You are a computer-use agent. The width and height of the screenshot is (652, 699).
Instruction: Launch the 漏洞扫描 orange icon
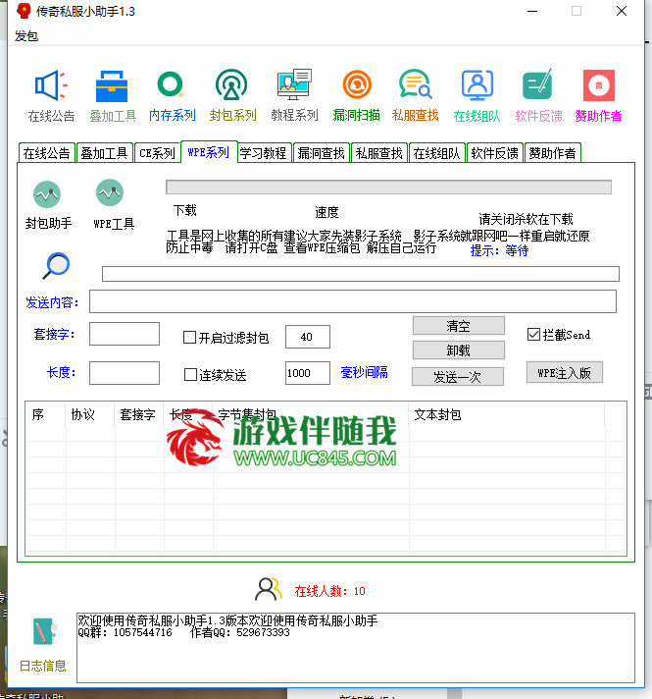tap(357, 84)
